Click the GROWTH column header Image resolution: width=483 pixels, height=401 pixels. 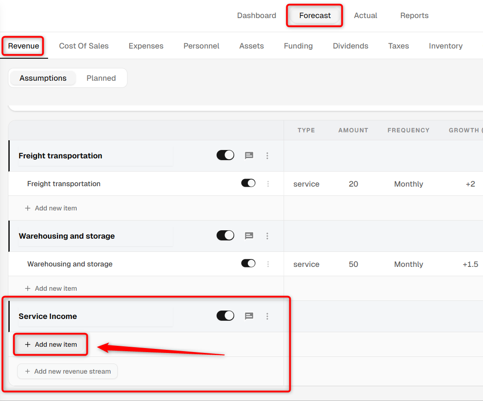tap(466, 130)
